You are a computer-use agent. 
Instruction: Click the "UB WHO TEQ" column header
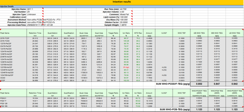(x=199, y=33)
